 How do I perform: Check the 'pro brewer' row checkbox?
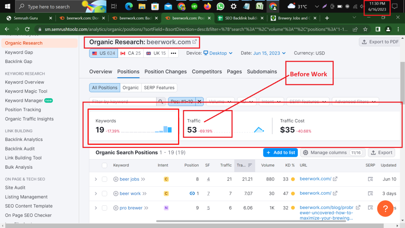click(104, 208)
